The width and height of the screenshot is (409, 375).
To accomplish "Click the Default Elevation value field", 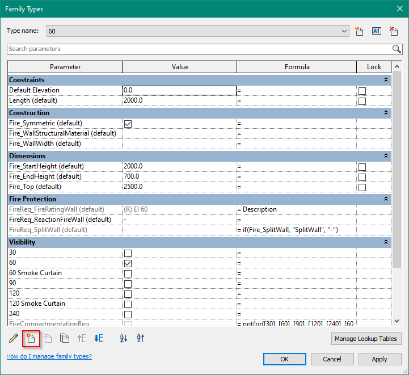I will (179, 91).
